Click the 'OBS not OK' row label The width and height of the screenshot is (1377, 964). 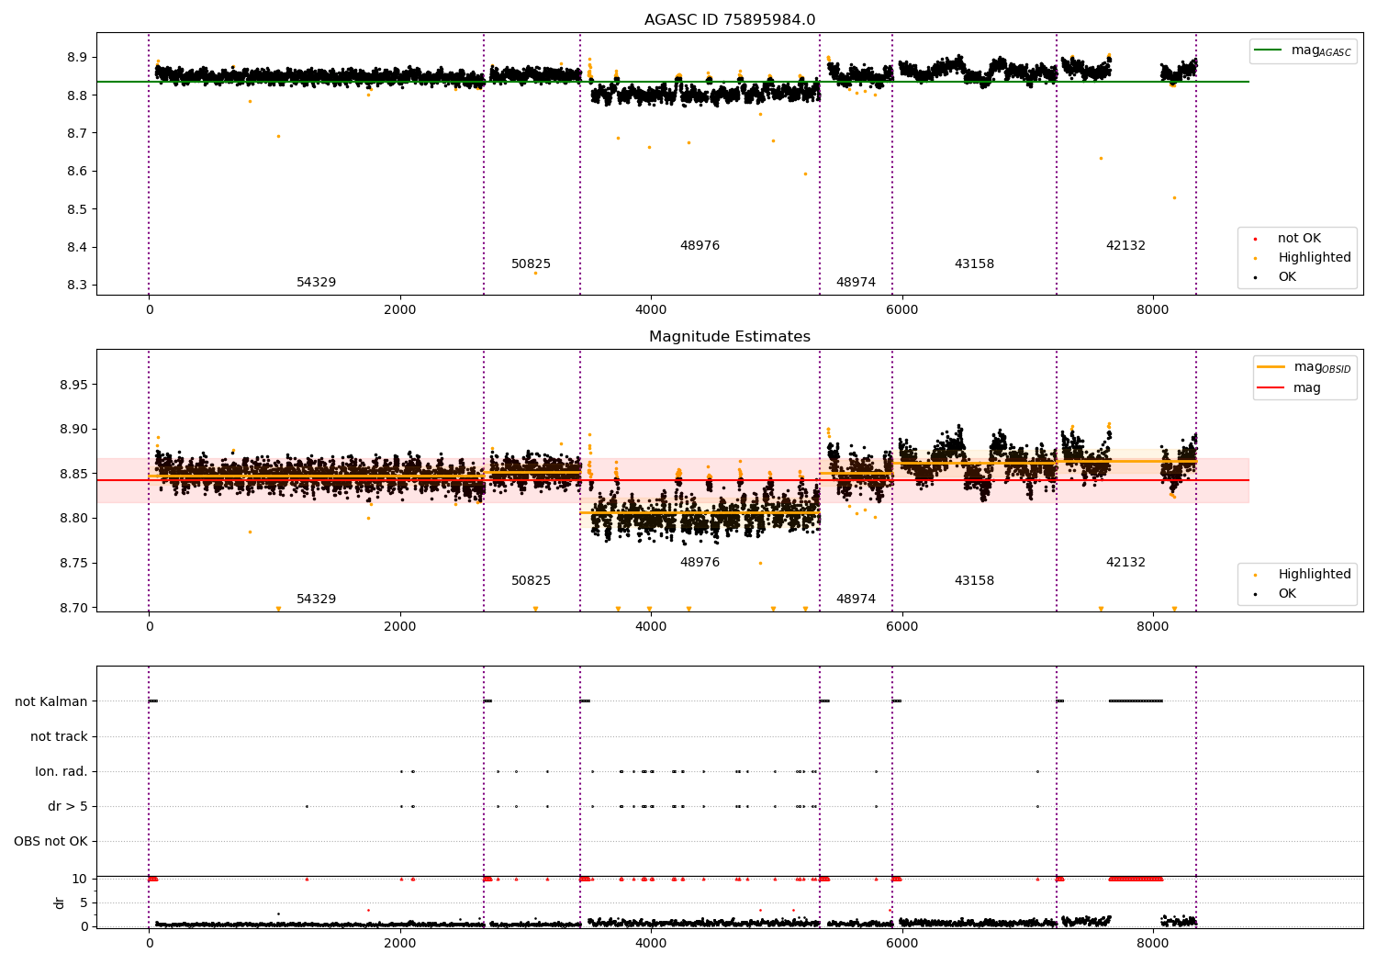coord(51,841)
